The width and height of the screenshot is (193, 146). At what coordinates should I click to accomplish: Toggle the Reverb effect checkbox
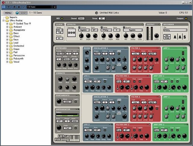124,27
